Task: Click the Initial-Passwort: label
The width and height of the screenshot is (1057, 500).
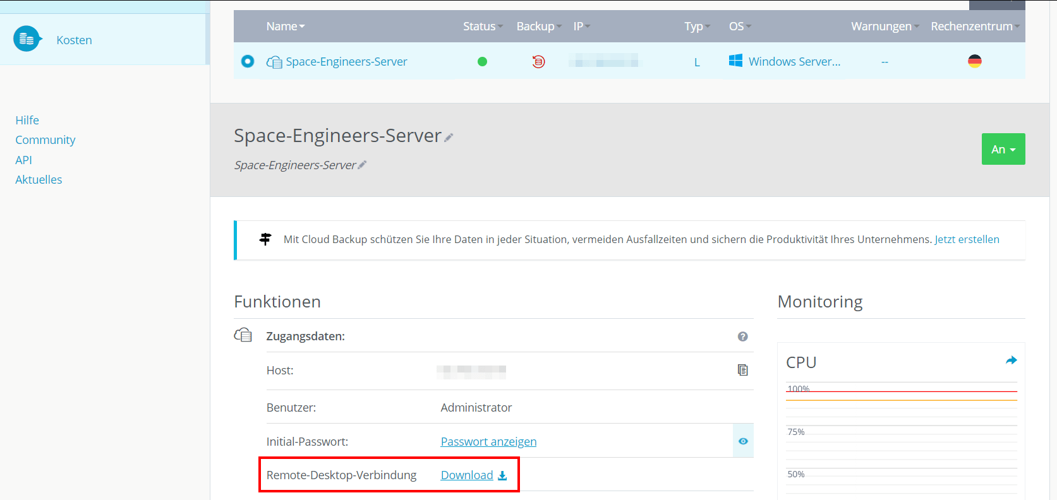Action: coord(307,442)
